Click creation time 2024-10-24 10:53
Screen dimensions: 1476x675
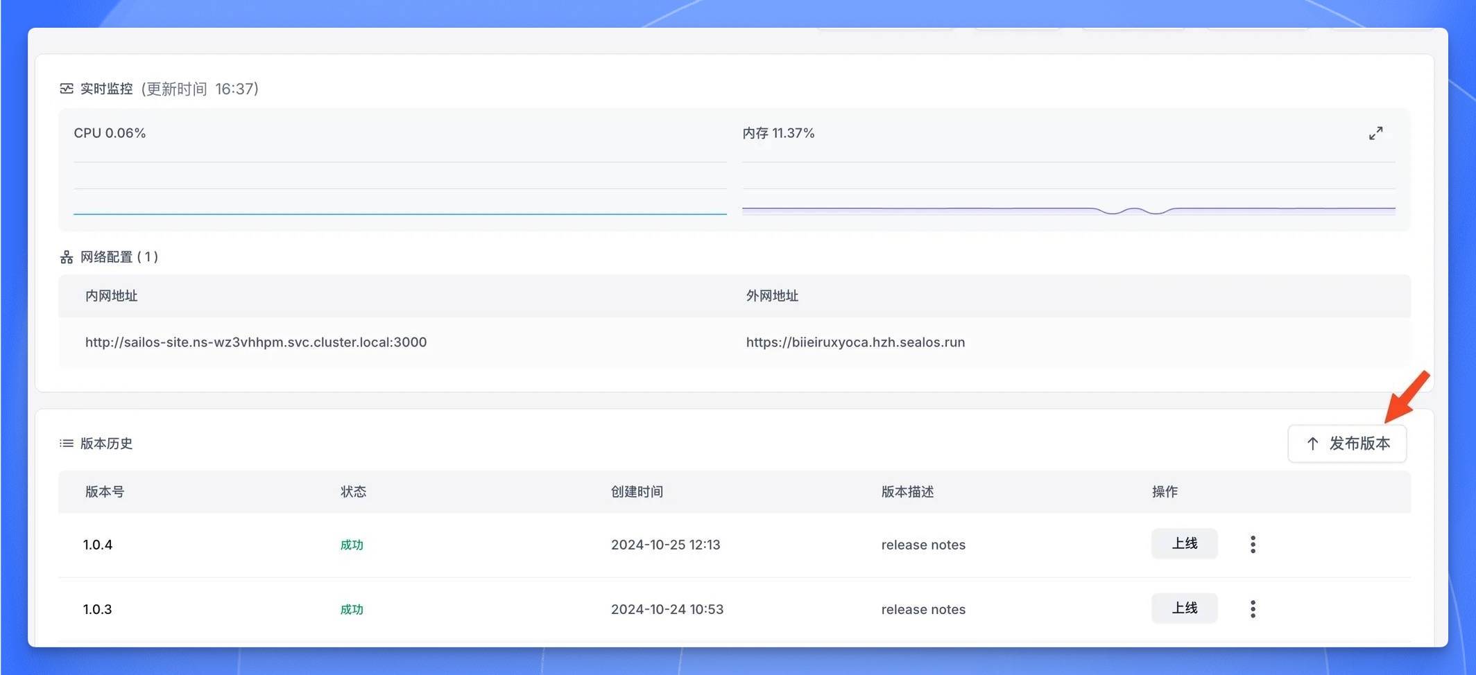[667, 609]
